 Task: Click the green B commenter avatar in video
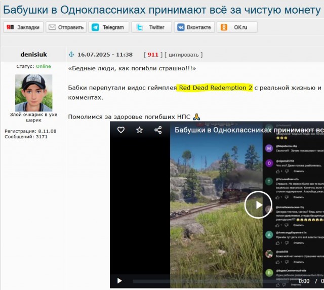coord(269,273)
